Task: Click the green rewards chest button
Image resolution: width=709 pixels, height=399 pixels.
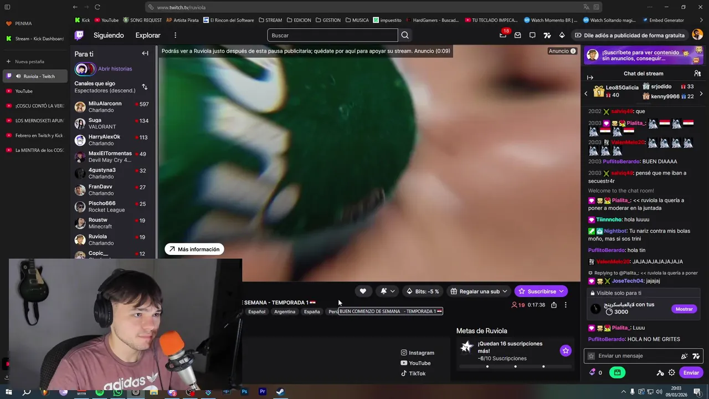Action: tap(617, 372)
